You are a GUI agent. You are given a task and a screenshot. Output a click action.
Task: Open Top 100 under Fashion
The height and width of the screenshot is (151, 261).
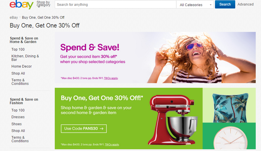18,110
